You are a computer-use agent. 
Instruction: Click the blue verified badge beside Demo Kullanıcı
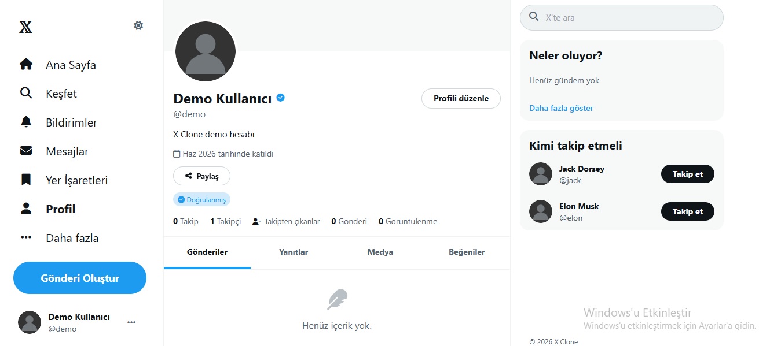point(280,98)
